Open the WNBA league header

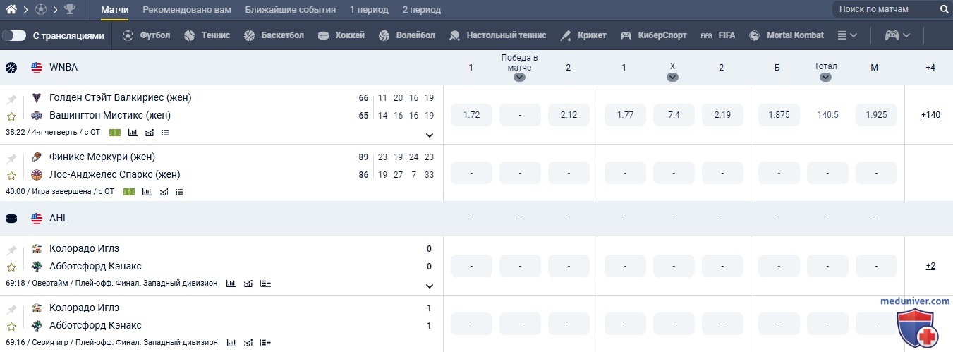(63, 68)
